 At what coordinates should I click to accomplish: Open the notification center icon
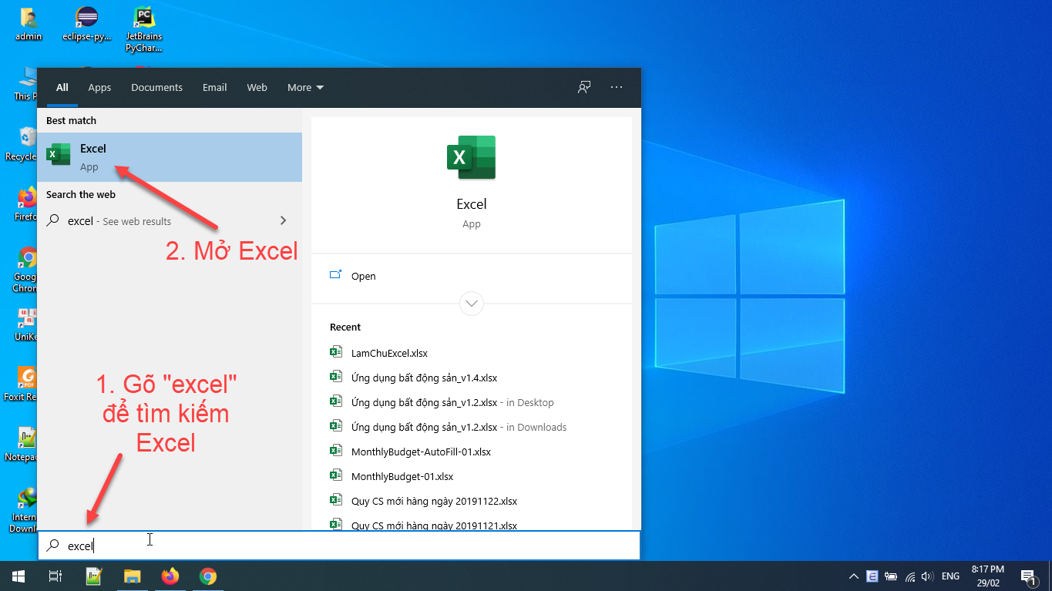[x=1028, y=576]
